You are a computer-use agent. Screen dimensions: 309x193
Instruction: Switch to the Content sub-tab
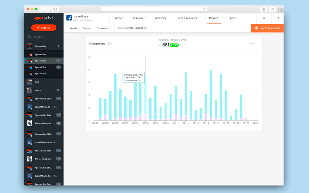87,28
